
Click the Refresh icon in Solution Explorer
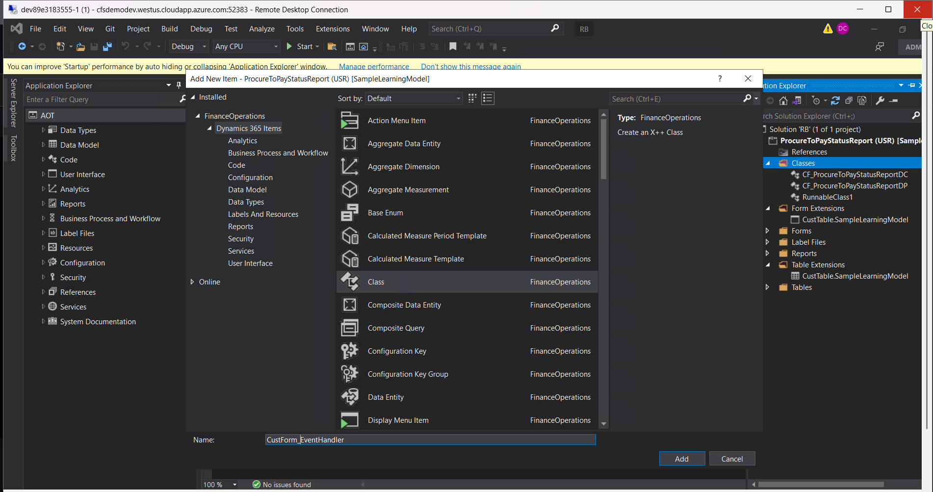click(835, 101)
